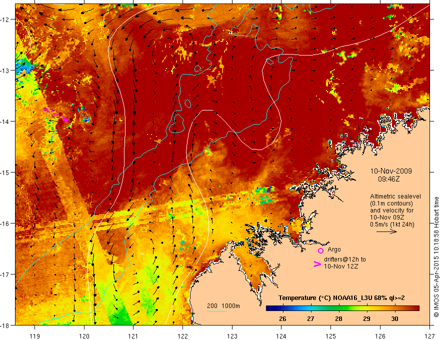This screenshot has height=340, width=440.
Task: Click longitude axis label '123'
Action: [x=232, y=336]
